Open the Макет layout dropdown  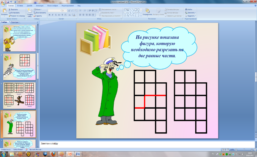pos(38,10)
